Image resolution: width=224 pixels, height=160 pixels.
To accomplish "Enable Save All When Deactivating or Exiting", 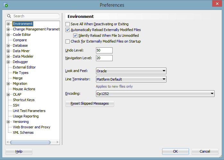I will point(68,24).
